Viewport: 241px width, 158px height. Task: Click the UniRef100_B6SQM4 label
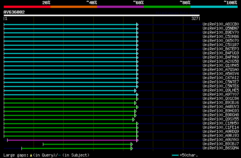[221, 148]
